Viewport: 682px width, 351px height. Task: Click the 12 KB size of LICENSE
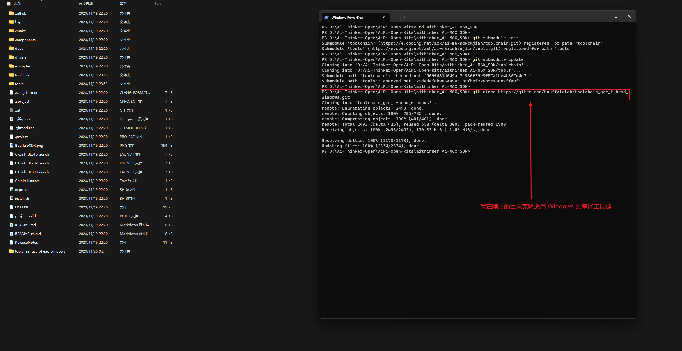click(x=168, y=207)
